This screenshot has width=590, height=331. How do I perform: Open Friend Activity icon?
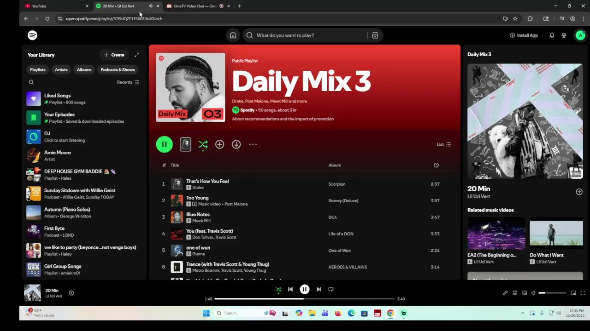click(564, 35)
